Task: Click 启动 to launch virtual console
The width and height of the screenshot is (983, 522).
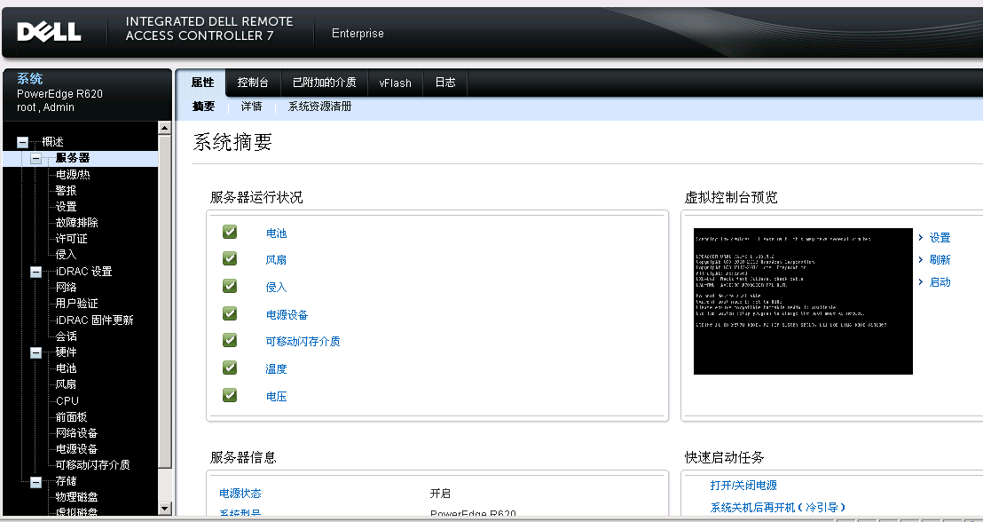Action: [x=940, y=282]
